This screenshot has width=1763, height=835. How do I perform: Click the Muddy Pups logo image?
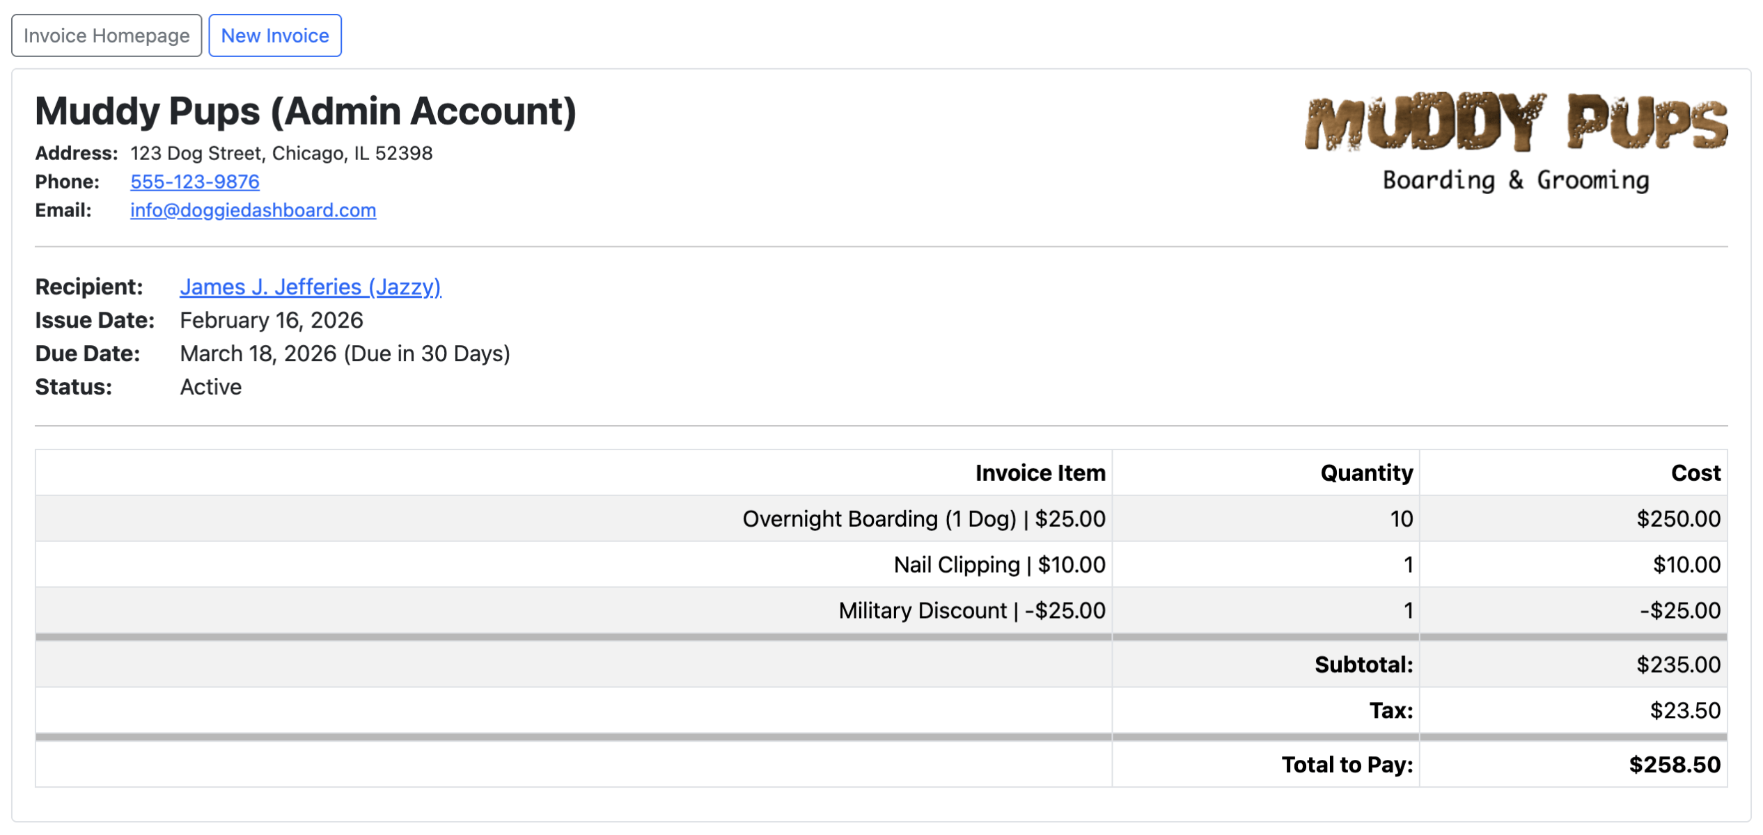tap(1516, 141)
